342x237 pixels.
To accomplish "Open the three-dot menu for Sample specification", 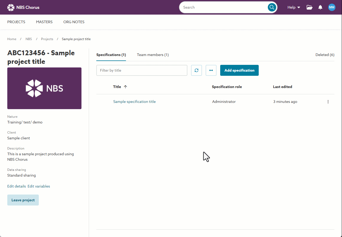I will pos(328,102).
